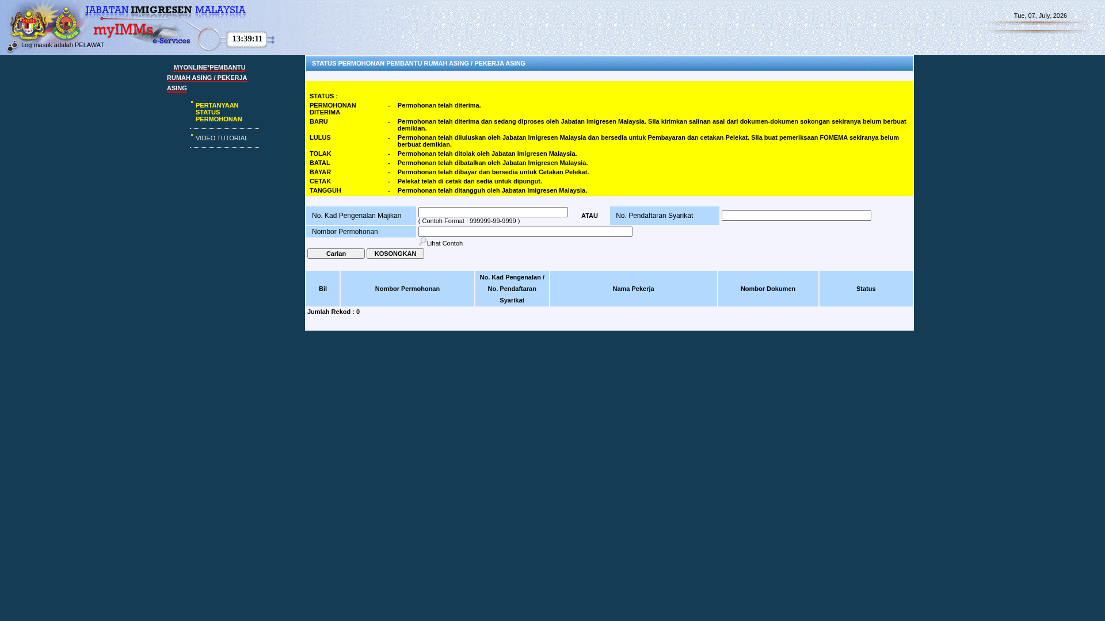1105x621 pixels.
Task: Click the TOLAK status label
Action: coord(321,154)
